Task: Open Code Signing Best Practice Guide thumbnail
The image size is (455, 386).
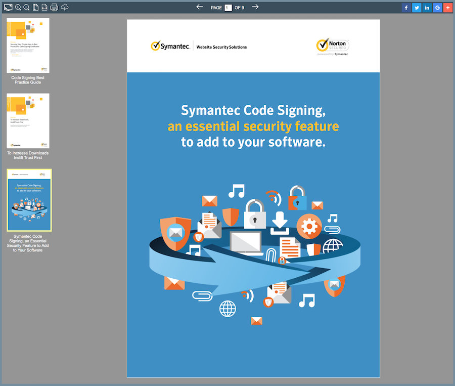Action: (x=28, y=46)
